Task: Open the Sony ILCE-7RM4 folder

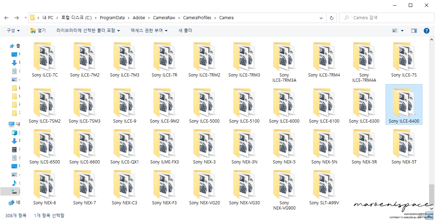Action: pos(324,59)
